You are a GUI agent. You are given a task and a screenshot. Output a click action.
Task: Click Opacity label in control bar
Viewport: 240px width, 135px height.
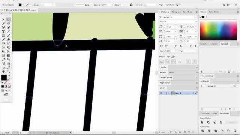[x=97, y=5]
